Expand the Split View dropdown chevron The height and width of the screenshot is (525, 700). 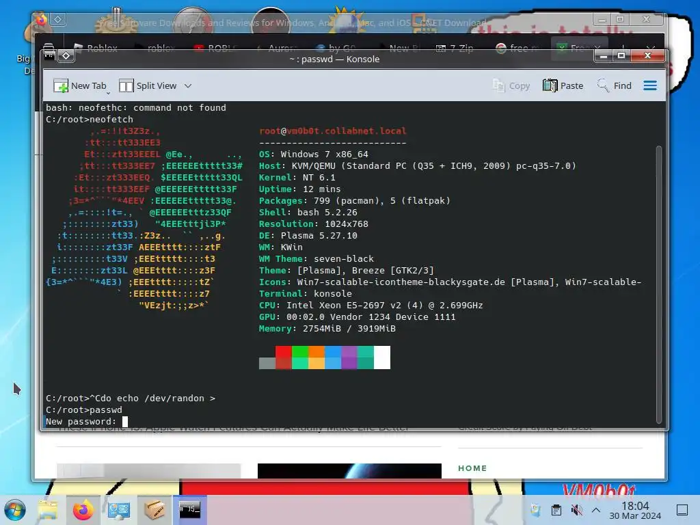tap(188, 85)
